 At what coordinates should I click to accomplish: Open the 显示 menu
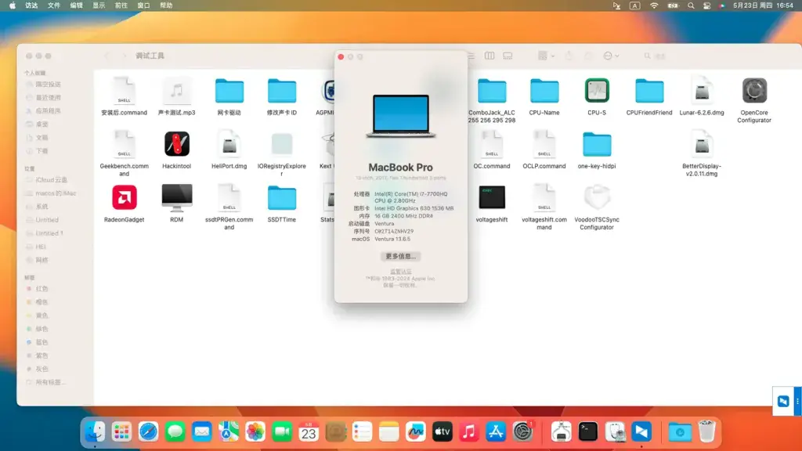point(99,5)
